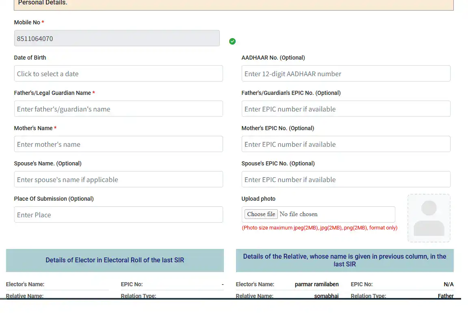Click the Mobile No field

(x=117, y=39)
